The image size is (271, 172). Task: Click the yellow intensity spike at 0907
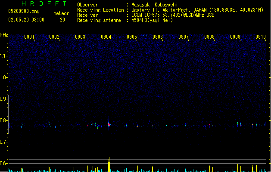185,168
